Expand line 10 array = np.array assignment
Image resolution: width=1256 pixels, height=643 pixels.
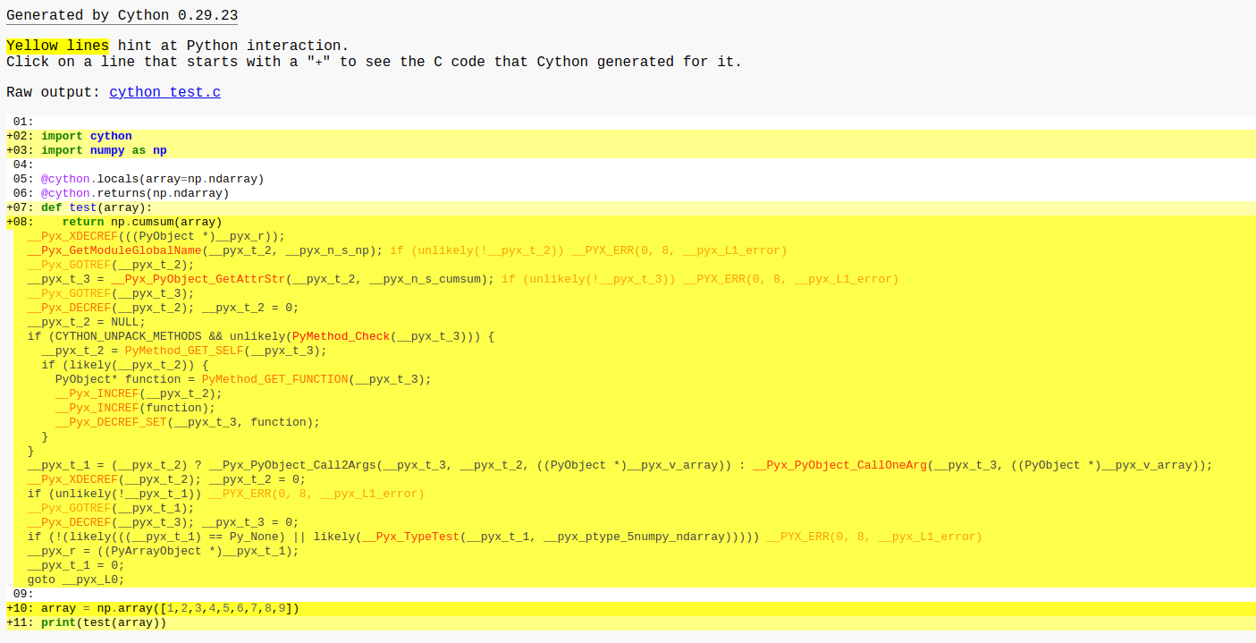(x=170, y=608)
